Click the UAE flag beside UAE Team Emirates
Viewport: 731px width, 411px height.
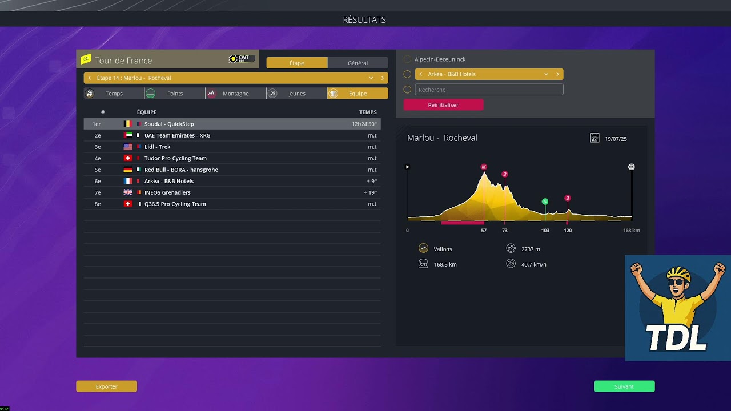(128, 135)
